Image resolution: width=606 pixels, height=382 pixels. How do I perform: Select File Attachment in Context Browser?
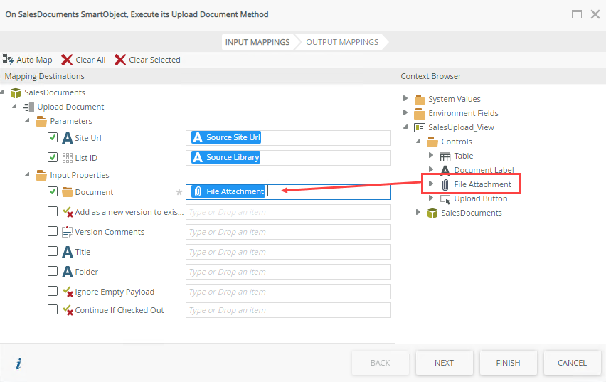point(482,184)
